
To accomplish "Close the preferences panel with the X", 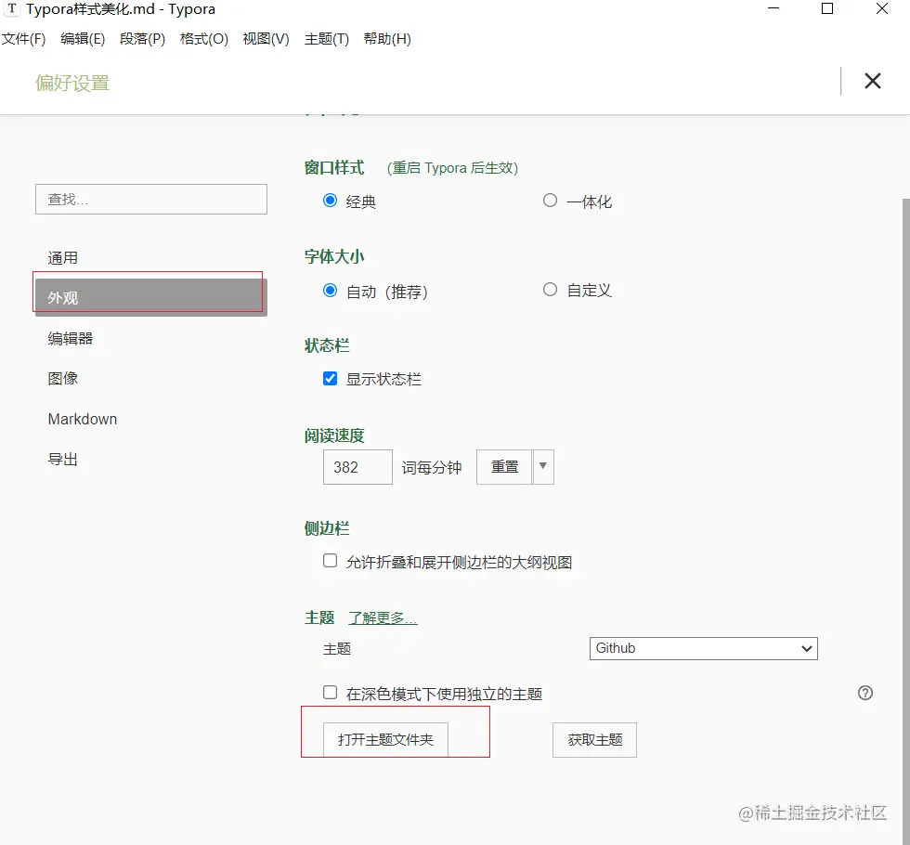I will [x=872, y=81].
